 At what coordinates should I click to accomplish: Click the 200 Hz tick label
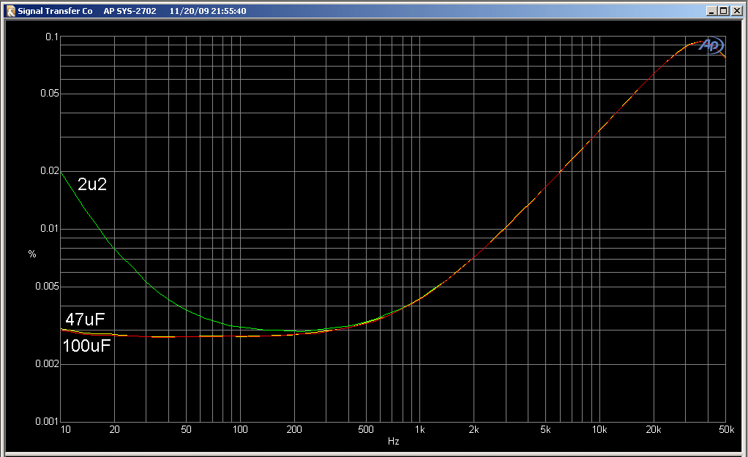click(x=294, y=429)
